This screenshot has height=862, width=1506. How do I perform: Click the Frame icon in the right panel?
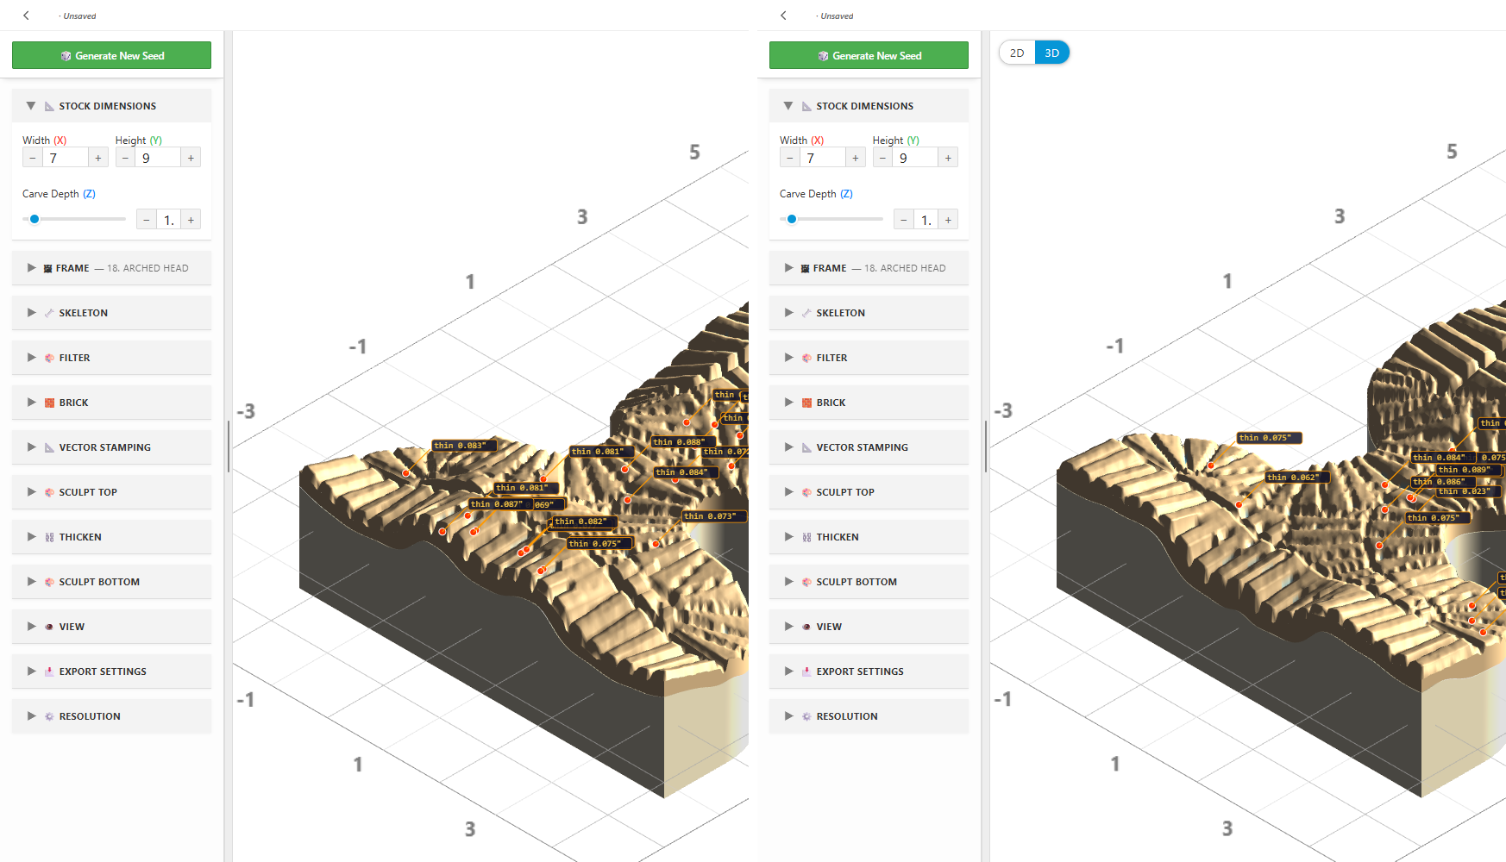[805, 268]
